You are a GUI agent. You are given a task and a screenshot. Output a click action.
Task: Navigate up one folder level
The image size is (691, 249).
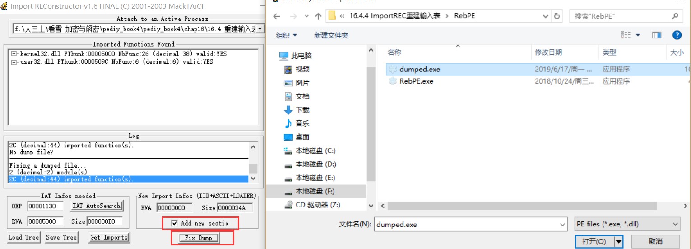click(318, 16)
